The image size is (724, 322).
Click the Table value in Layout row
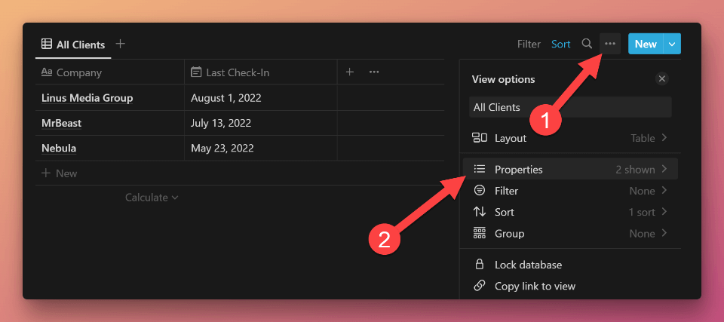(643, 138)
